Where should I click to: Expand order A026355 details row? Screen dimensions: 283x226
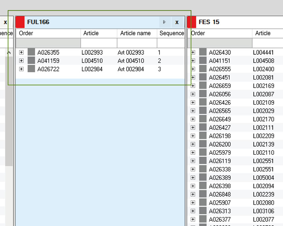tap(22, 52)
